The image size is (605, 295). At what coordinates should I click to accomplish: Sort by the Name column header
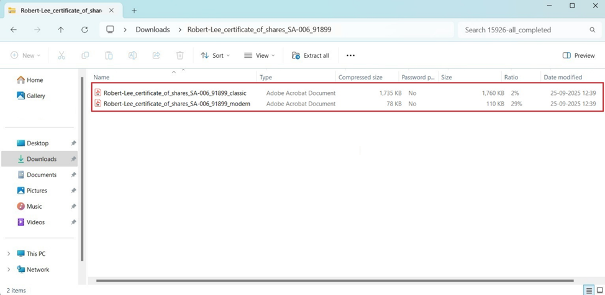[x=101, y=77]
